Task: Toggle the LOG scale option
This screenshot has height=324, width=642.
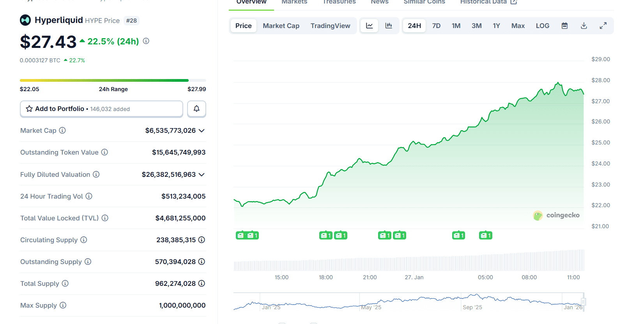Action: 542,26
